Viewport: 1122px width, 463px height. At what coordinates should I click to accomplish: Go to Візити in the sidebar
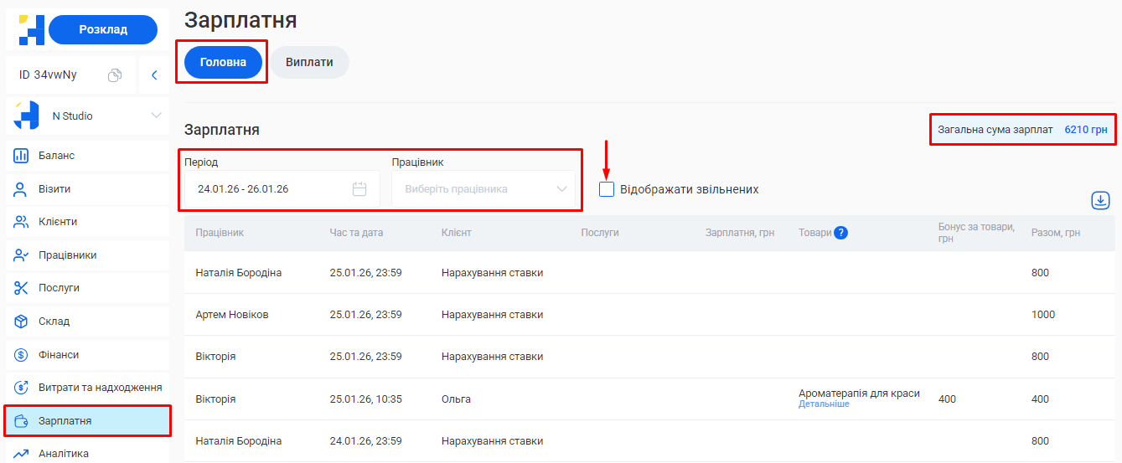tap(54, 189)
